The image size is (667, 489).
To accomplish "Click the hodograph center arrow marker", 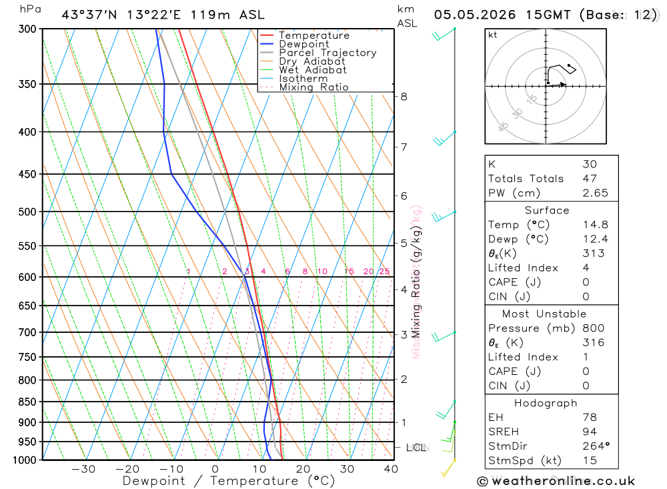I will click(562, 85).
